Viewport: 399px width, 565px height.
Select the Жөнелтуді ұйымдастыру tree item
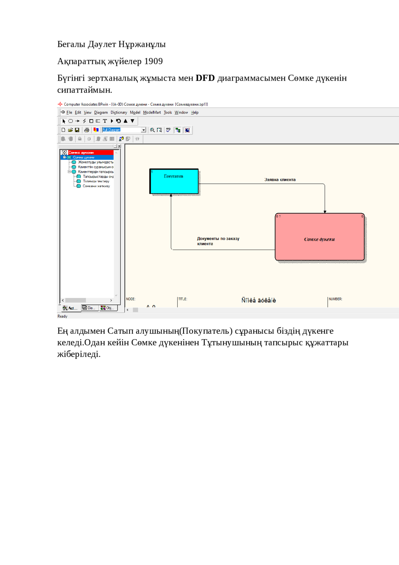click(x=95, y=162)
